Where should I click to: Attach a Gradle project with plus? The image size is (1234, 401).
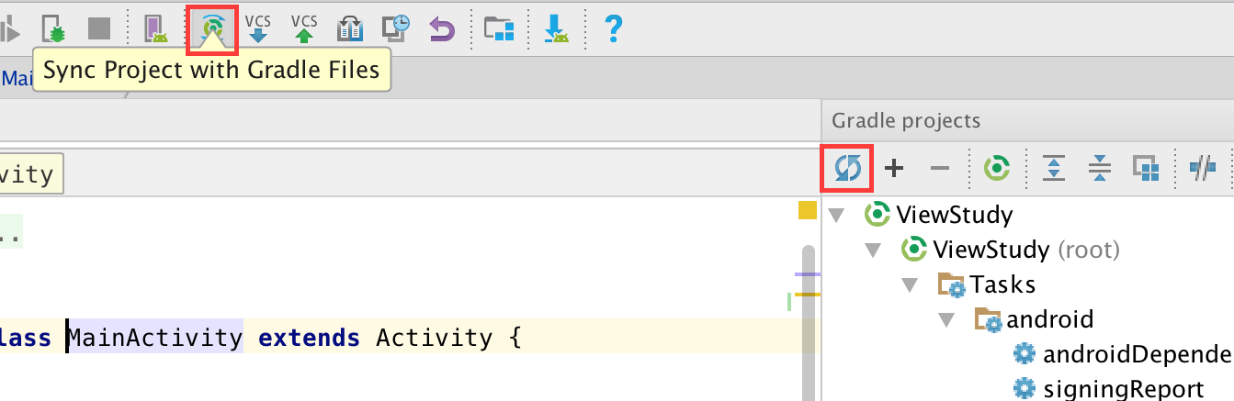coord(893,168)
